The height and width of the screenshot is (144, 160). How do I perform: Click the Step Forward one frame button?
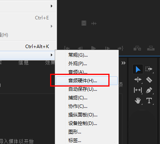click(x=108, y=49)
